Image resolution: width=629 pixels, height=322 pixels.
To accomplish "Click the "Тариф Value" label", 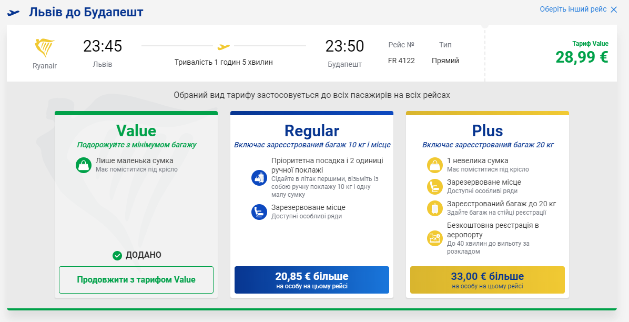I will pyautogui.click(x=590, y=44).
